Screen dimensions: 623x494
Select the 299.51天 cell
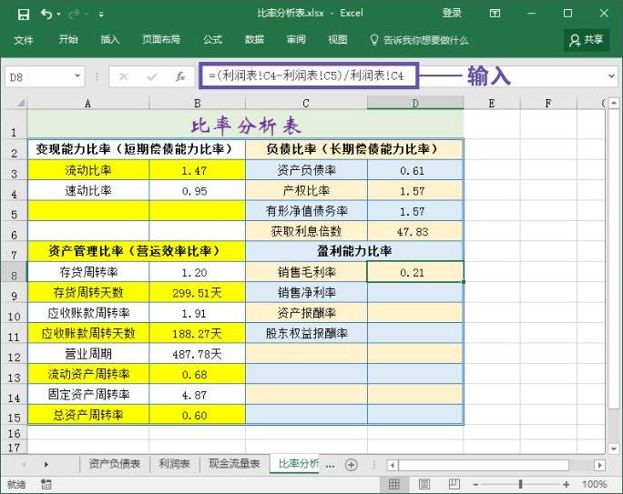[x=197, y=292]
